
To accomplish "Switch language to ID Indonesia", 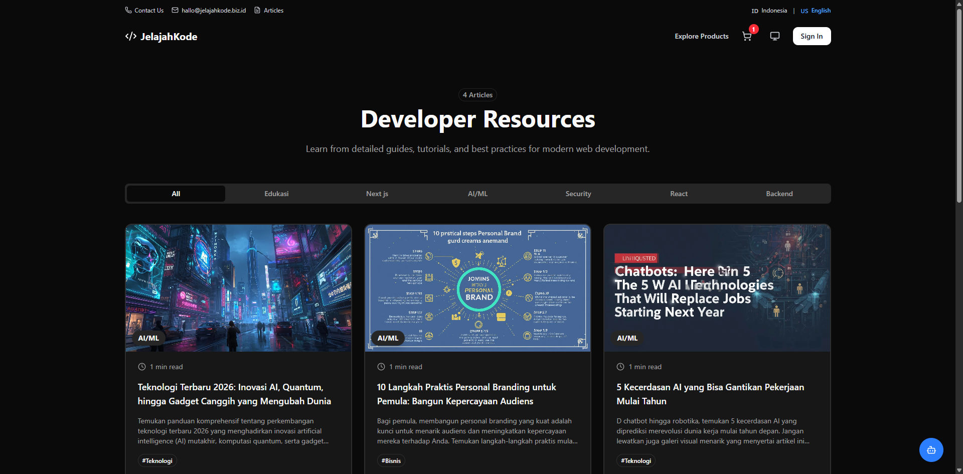I will (769, 10).
